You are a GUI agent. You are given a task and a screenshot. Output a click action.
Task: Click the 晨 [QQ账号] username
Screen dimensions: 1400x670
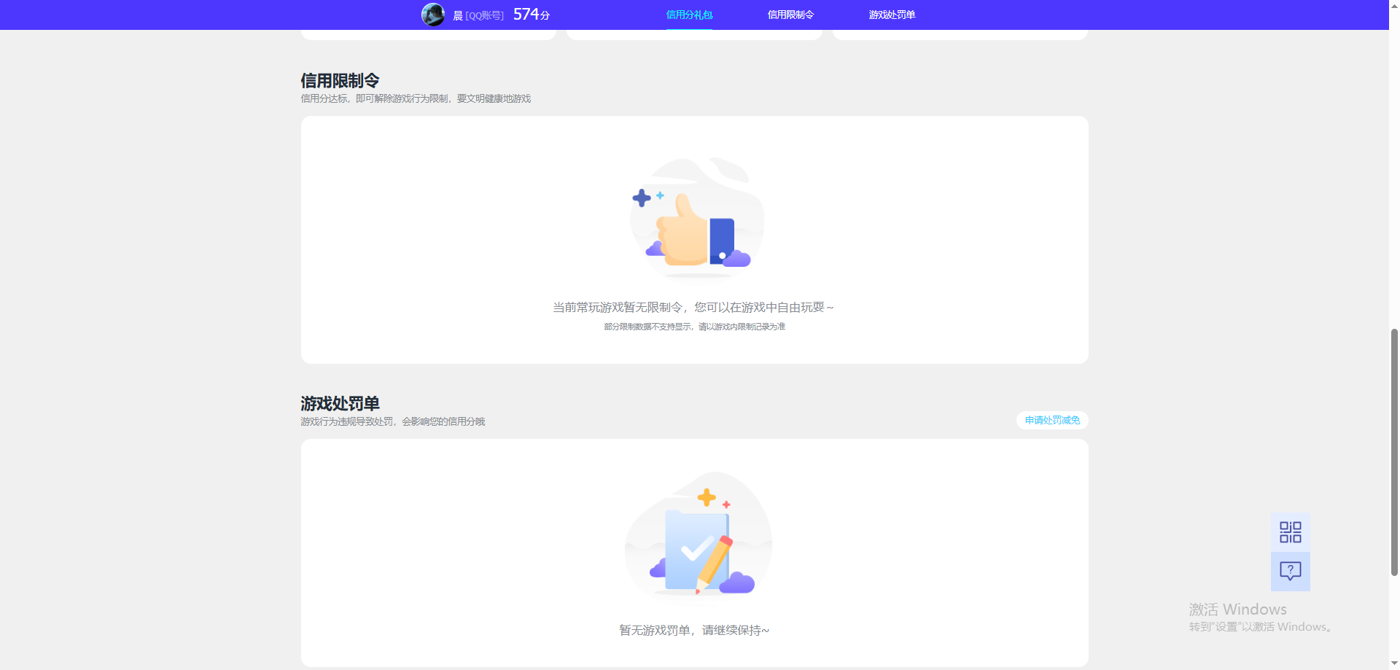tap(478, 15)
